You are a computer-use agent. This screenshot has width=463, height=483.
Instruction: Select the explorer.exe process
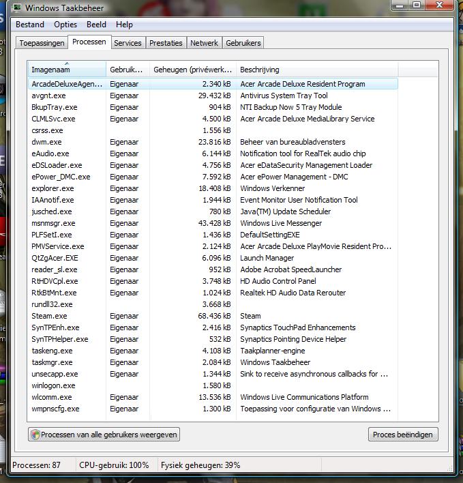click(x=213, y=188)
